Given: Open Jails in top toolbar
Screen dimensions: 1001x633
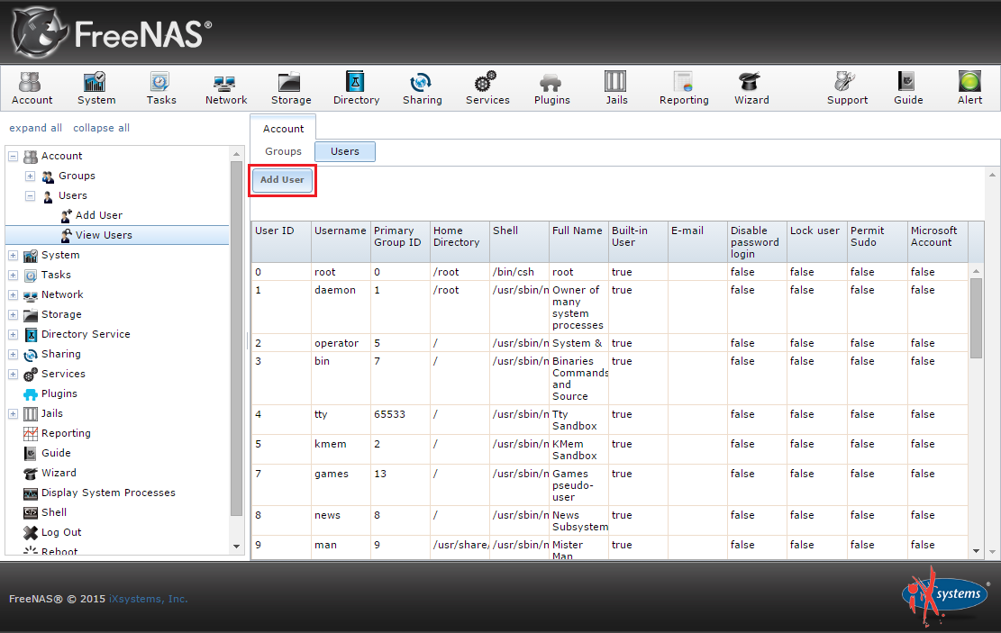Looking at the screenshot, I should pos(616,88).
